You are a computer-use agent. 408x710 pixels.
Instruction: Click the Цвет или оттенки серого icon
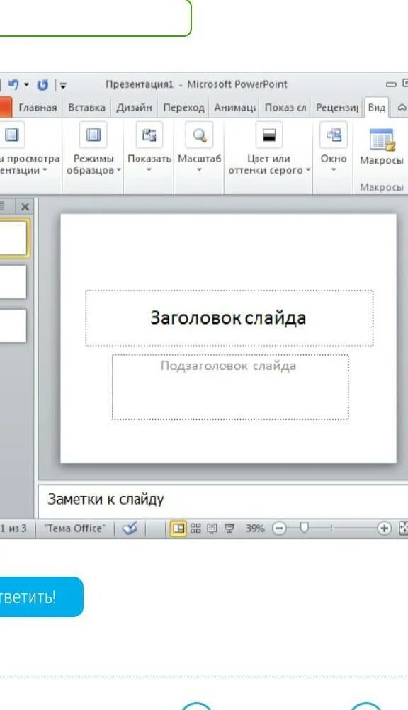(x=269, y=135)
